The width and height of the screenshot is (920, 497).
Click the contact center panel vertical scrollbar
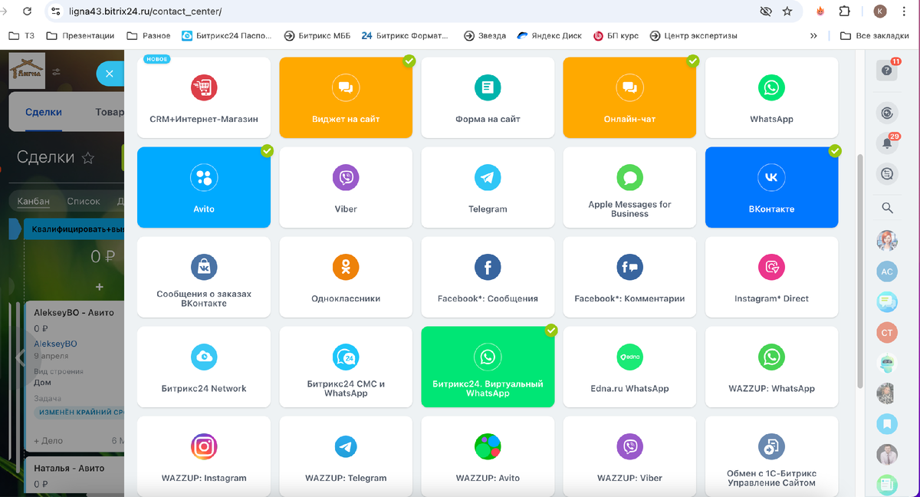click(860, 270)
